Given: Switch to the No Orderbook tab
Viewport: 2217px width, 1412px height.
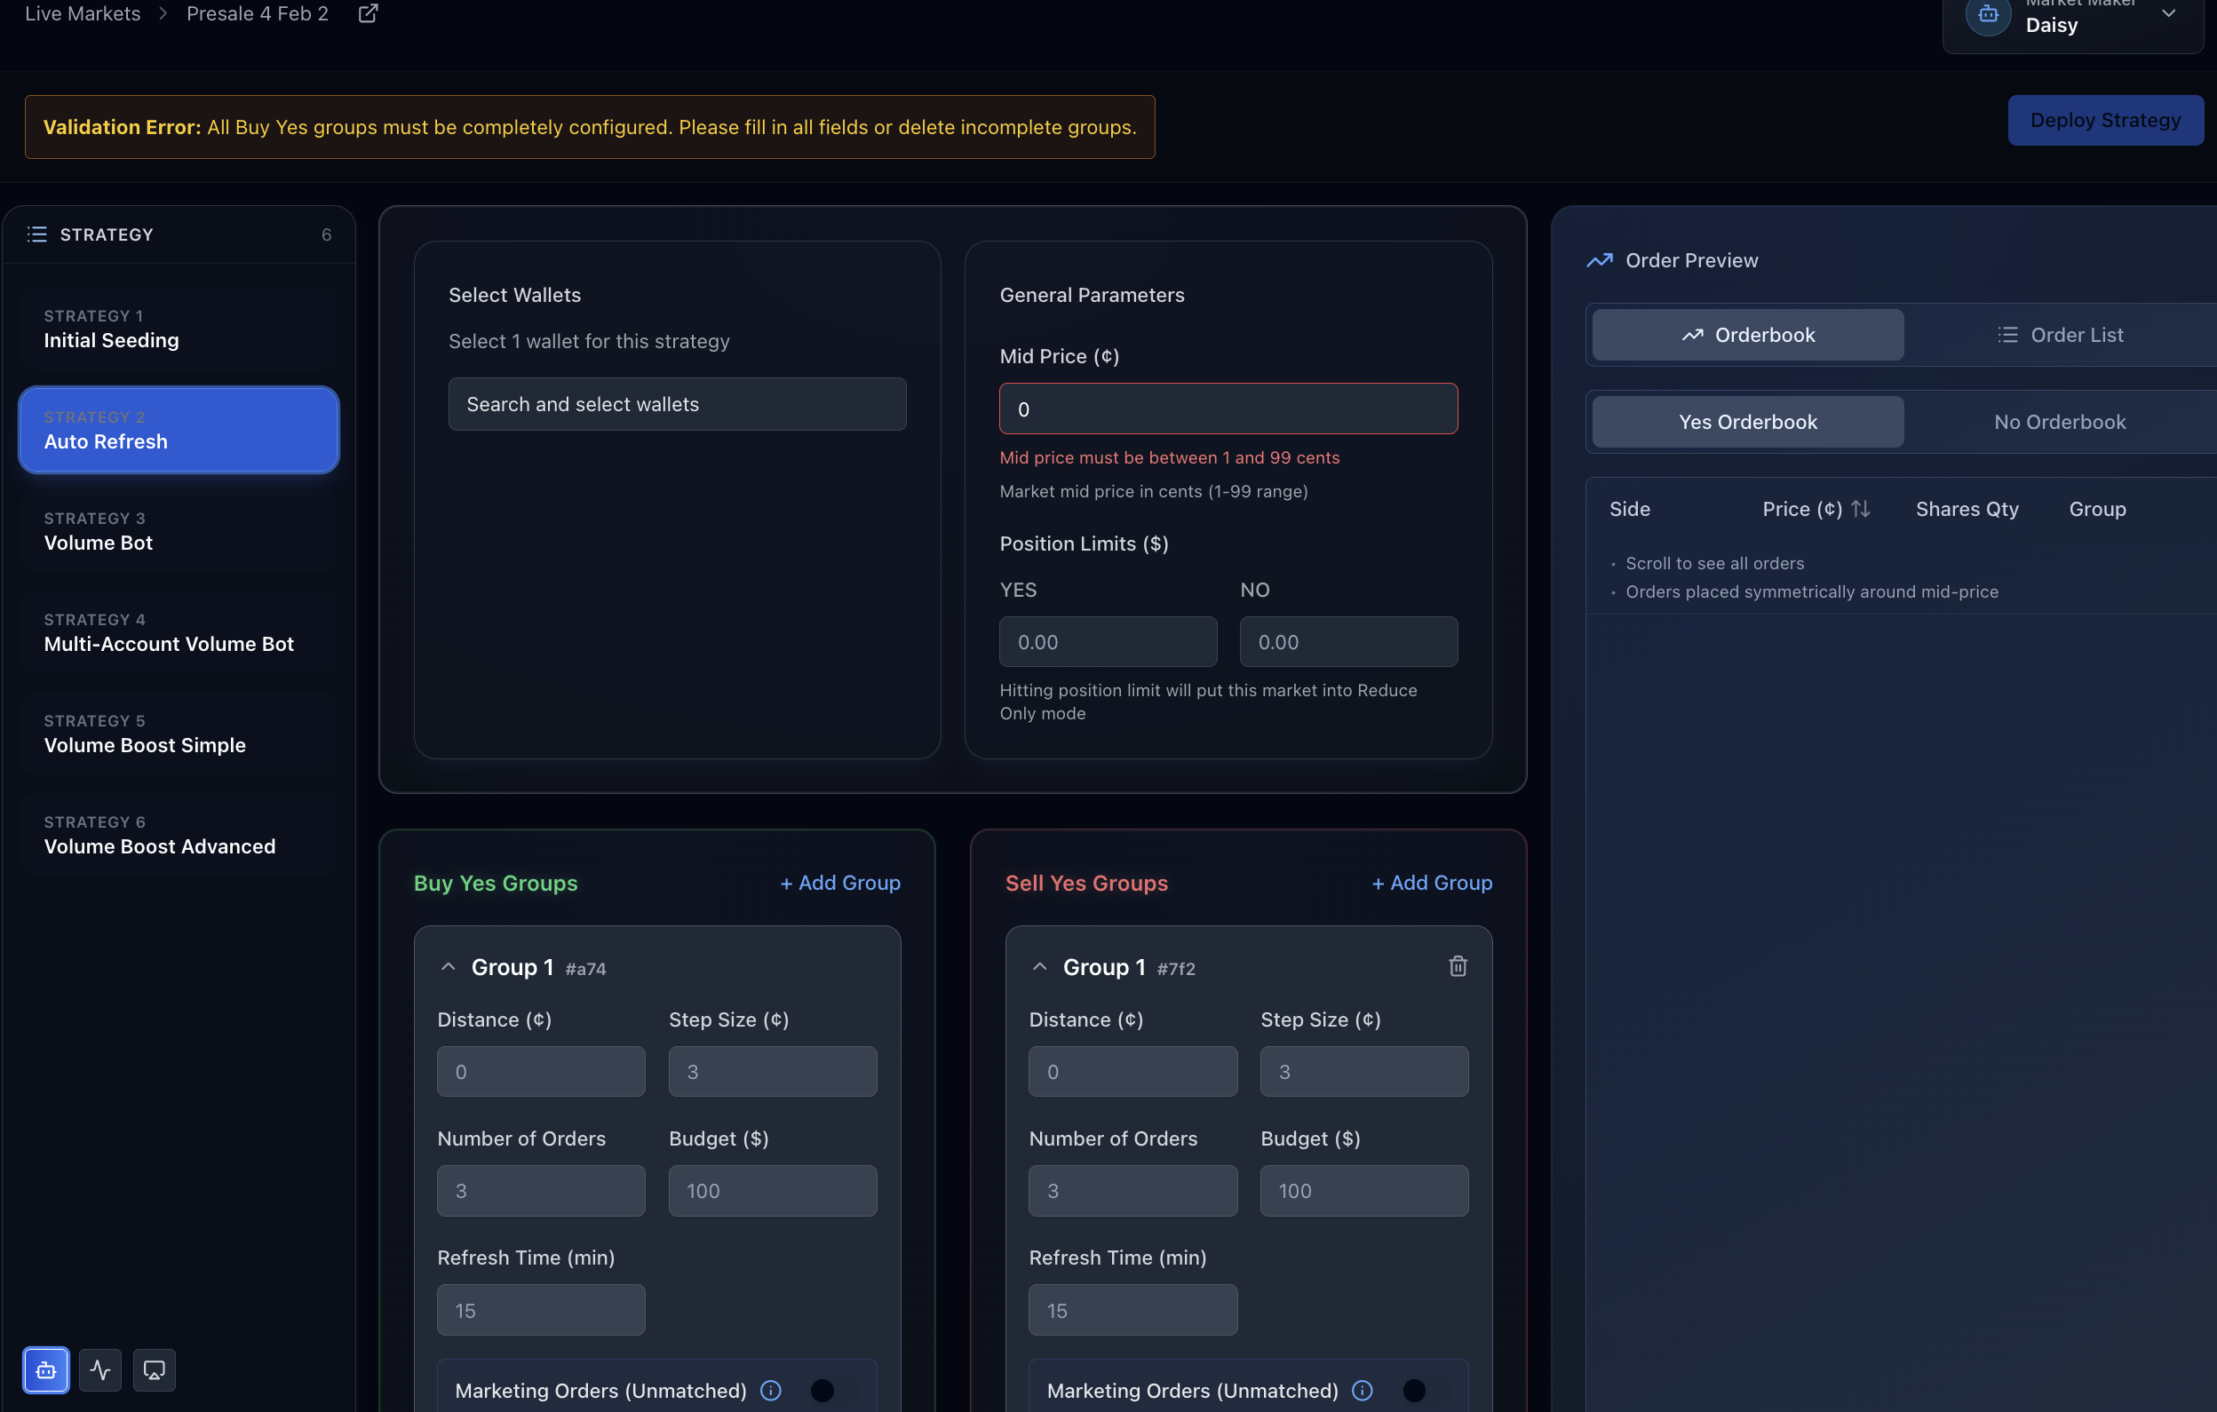Looking at the screenshot, I should pos(2060,422).
